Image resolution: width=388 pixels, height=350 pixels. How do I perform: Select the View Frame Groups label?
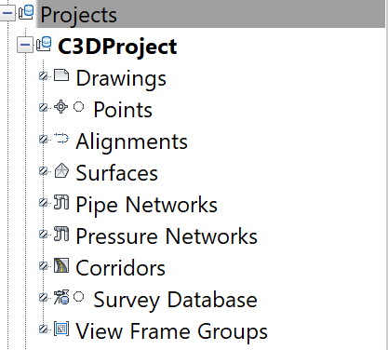tap(171, 331)
